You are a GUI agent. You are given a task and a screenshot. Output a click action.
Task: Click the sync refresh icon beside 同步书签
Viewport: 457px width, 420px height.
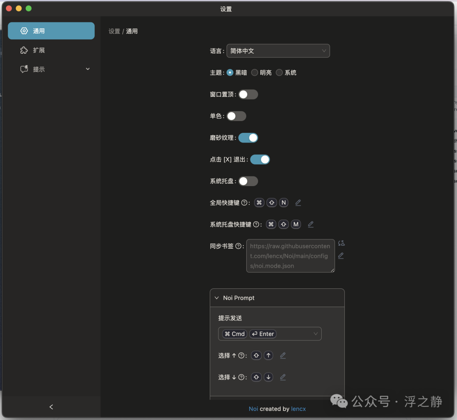click(341, 243)
